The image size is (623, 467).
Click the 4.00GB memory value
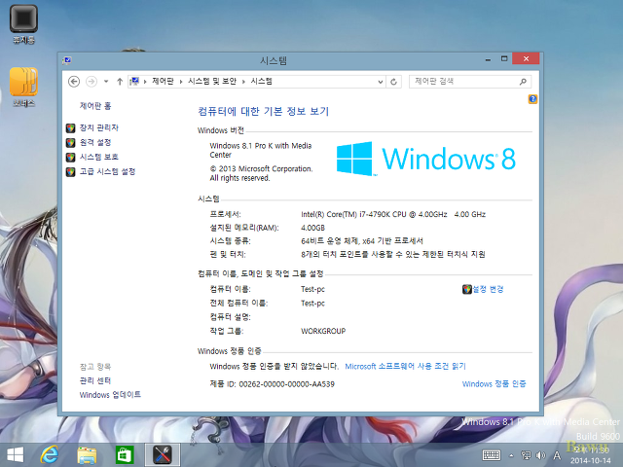(312, 228)
